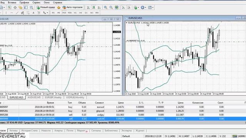Expand the arrows tool dropdown
246x138 pixels.
pyautogui.click(x=47, y=13)
